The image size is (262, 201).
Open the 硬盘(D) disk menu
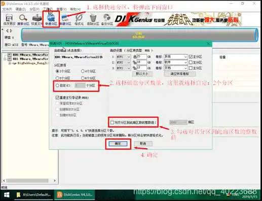(x=21, y=9)
